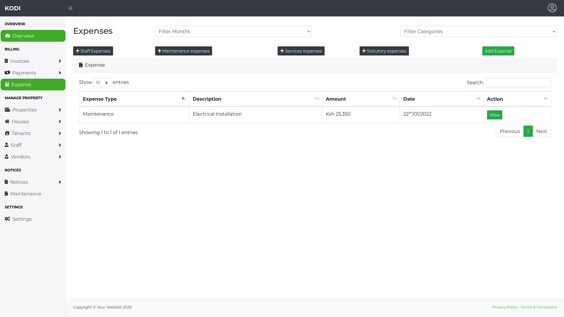Open the Filter Categories dropdown
The image size is (564, 317).
tap(478, 31)
